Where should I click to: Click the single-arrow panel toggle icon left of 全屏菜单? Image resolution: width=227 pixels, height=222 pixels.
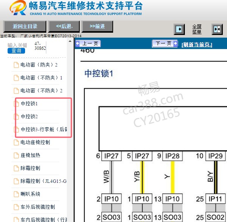coord(179,29)
